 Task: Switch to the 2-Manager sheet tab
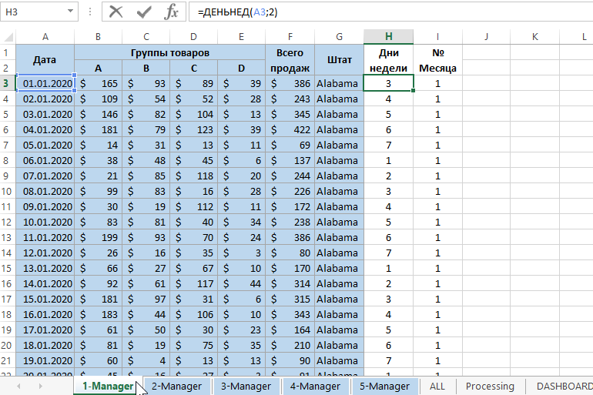click(x=176, y=386)
